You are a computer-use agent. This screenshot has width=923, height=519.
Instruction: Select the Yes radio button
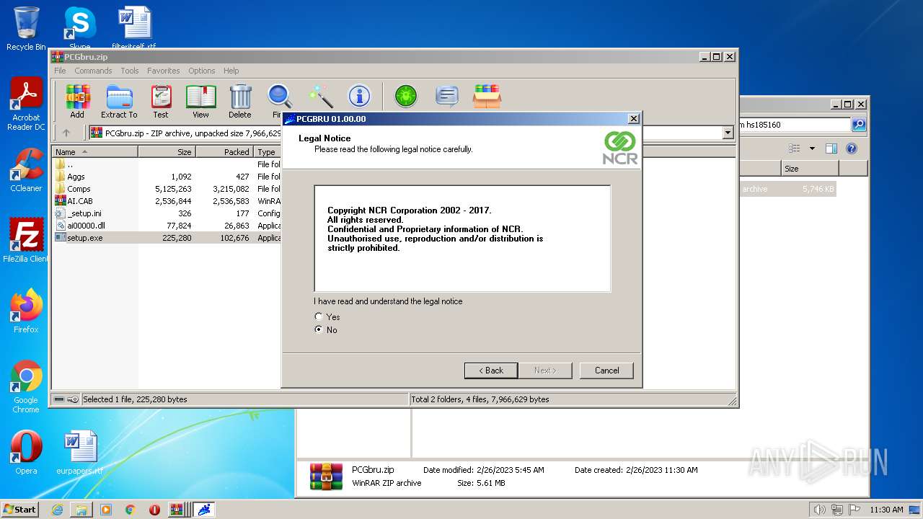coord(319,316)
